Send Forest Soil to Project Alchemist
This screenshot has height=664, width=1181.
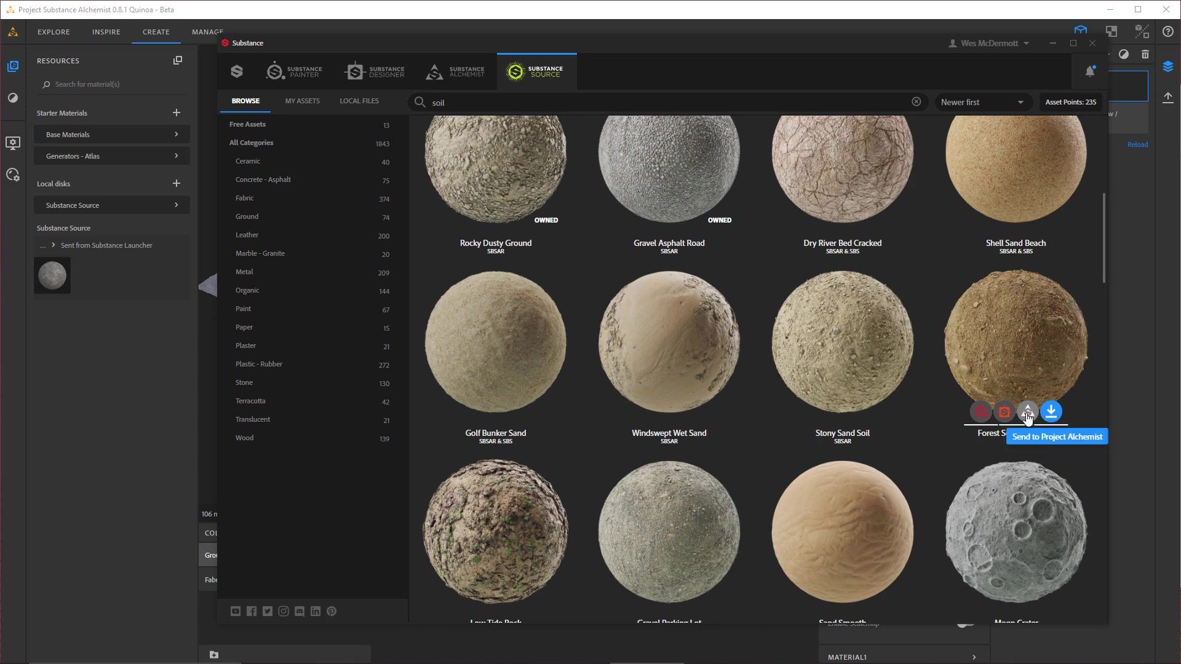[x=1028, y=412]
